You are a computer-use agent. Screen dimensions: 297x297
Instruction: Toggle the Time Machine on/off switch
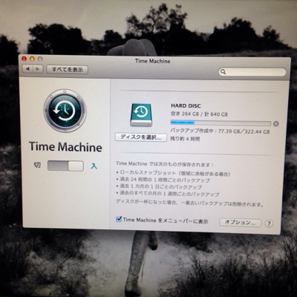(65, 166)
